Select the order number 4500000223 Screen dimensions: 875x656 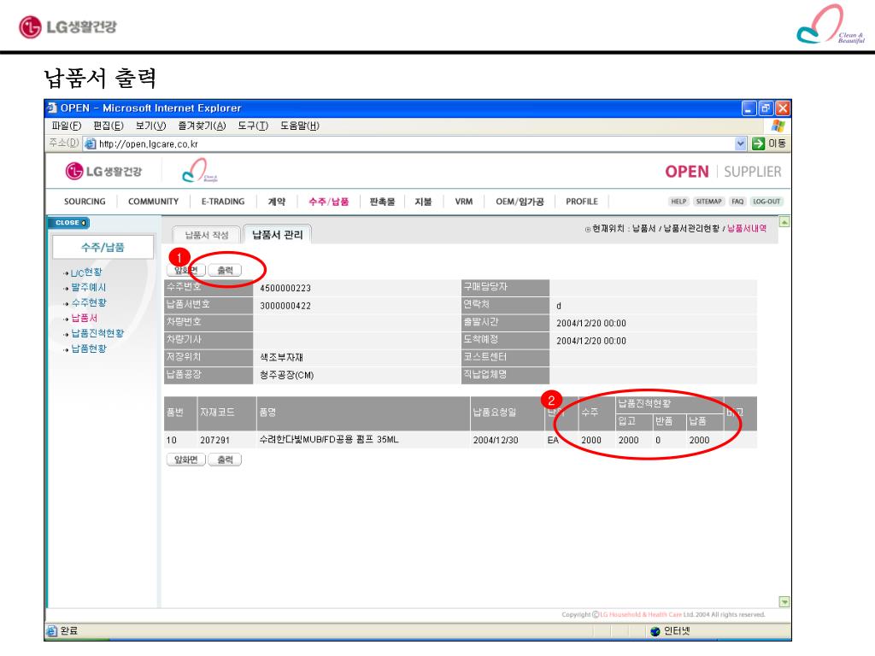coord(285,288)
